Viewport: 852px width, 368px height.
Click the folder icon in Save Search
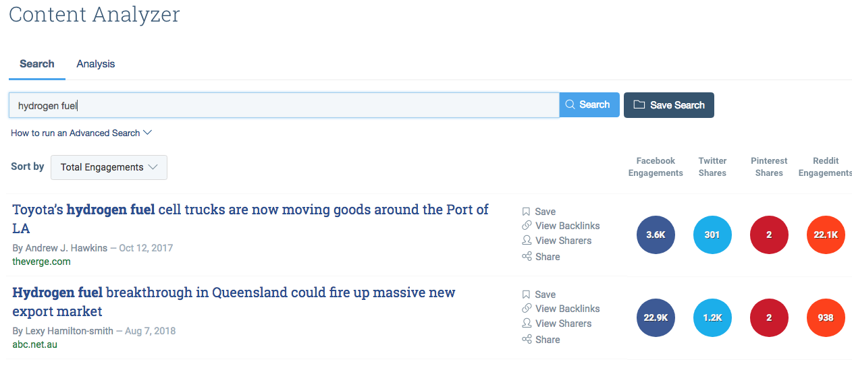(639, 105)
